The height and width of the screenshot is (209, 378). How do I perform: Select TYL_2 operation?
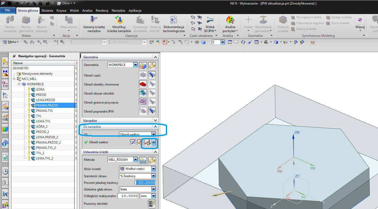[x=40, y=153]
